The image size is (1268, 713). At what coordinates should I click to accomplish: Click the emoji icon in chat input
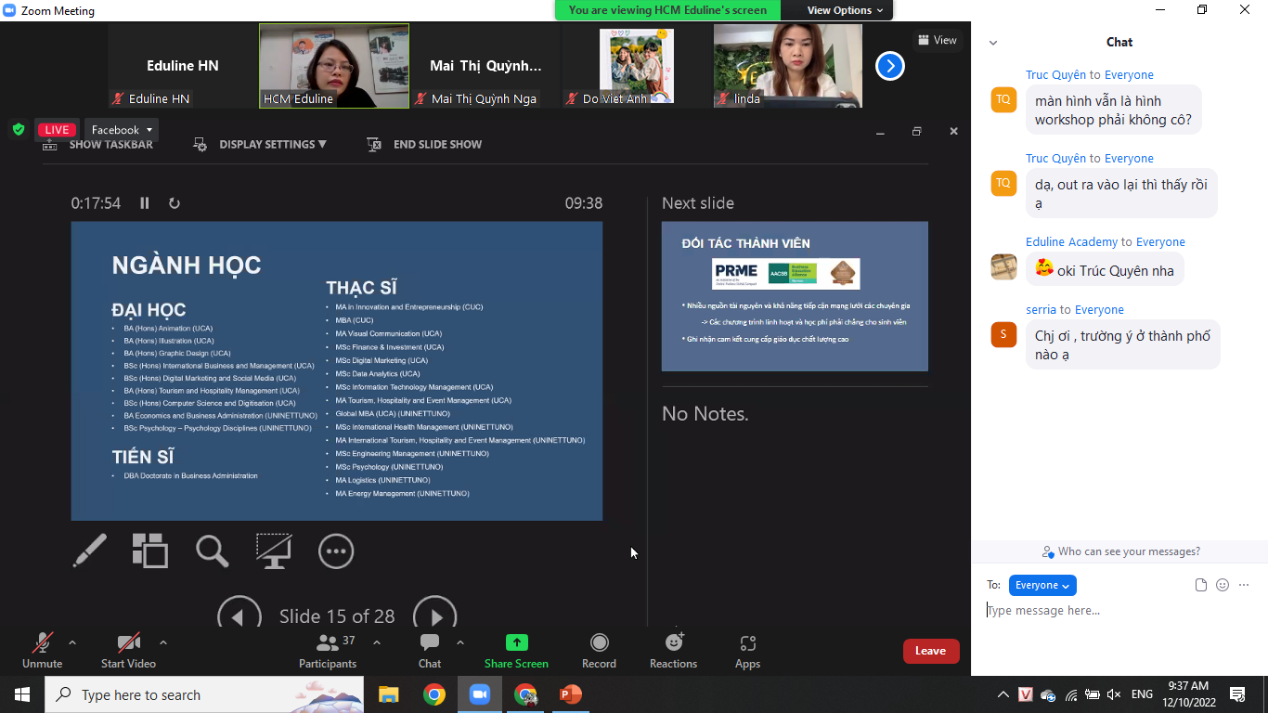point(1223,585)
